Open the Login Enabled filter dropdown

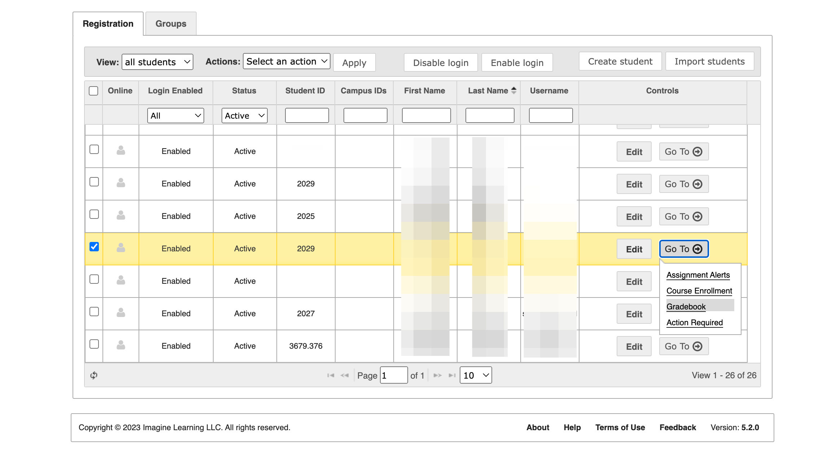pos(176,115)
